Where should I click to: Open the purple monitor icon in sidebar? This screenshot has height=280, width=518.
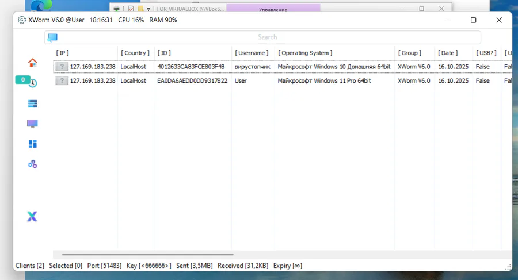pos(32,124)
